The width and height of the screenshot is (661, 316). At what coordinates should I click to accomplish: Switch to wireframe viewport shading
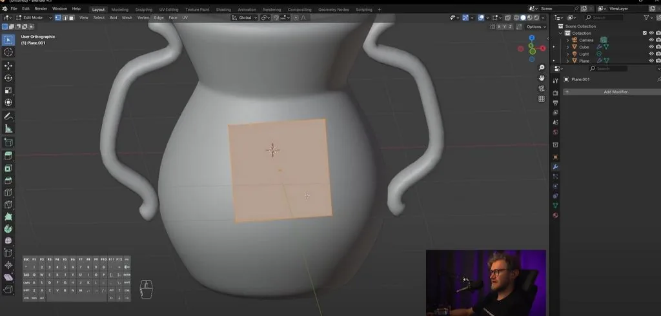coord(516,17)
